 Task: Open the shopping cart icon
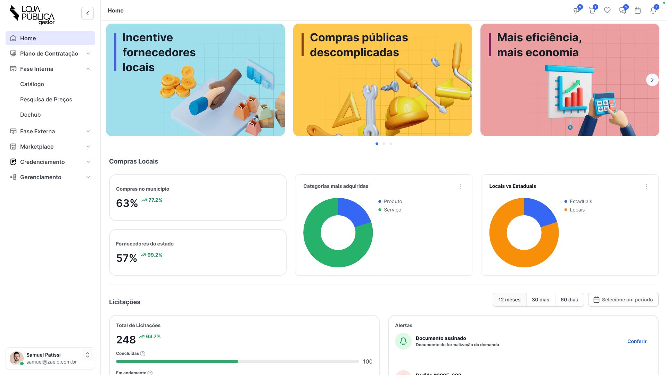592,10
